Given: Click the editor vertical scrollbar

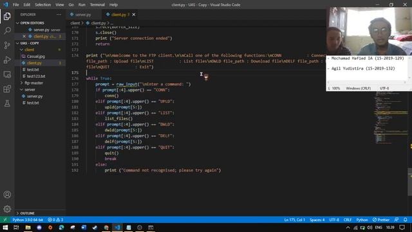Looking at the screenshot, I should click(x=410, y=182).
